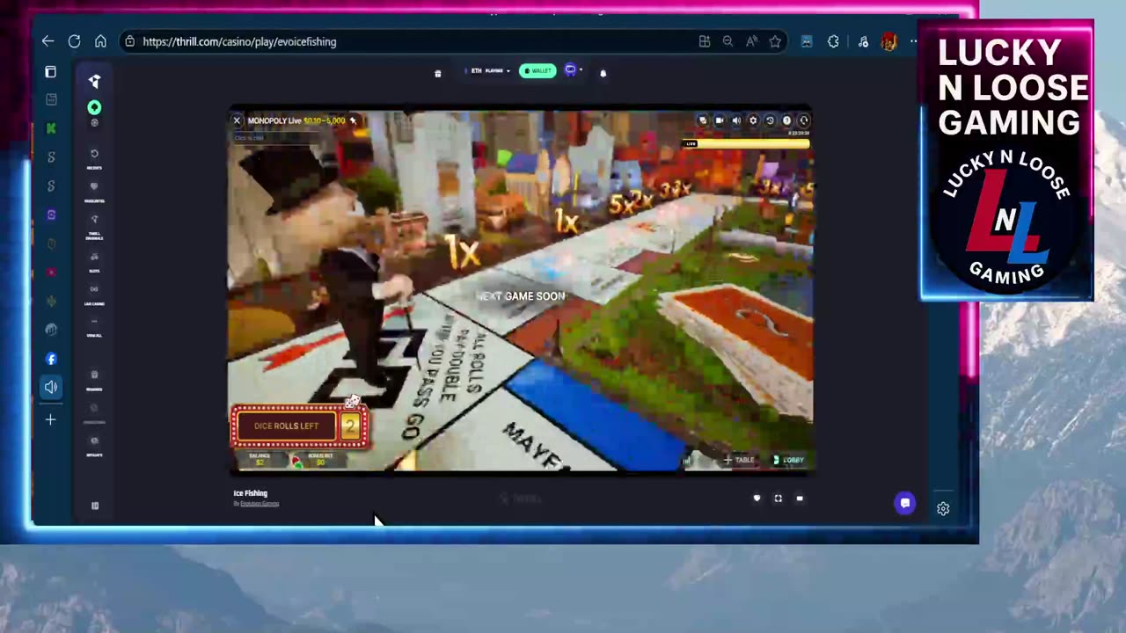The height and width of the screenshot is (633, 1126).
Task: Toggle the speaker icon in browser sidebar
Action: point(51,387)
